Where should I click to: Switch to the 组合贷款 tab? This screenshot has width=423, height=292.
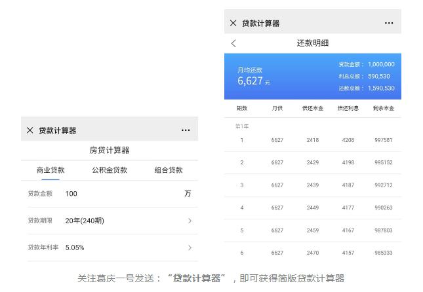point(169,170)
